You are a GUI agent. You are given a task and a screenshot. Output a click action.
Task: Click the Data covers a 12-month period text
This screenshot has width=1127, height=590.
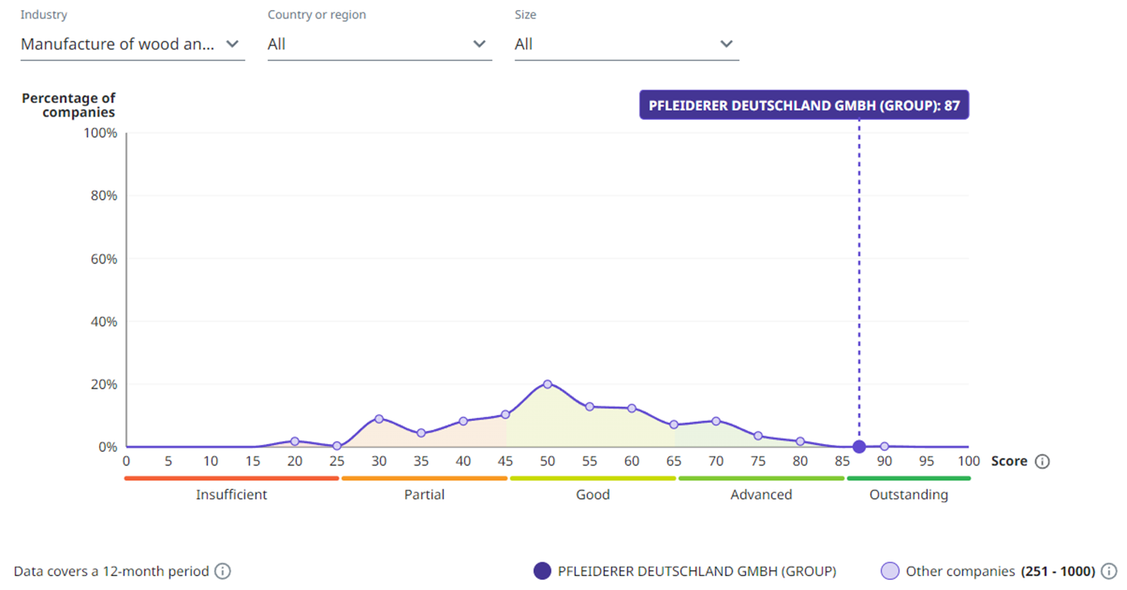(111, 572)
